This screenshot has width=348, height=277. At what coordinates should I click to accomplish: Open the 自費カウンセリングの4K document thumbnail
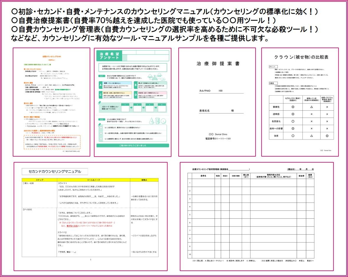pos(51,102)
